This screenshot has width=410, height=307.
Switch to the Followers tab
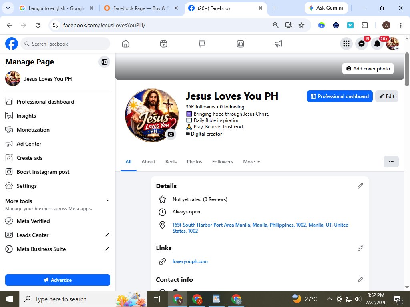223,162
